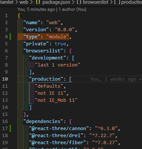
Task: Click the highlighted "type" key
Action: coord(32,37)
